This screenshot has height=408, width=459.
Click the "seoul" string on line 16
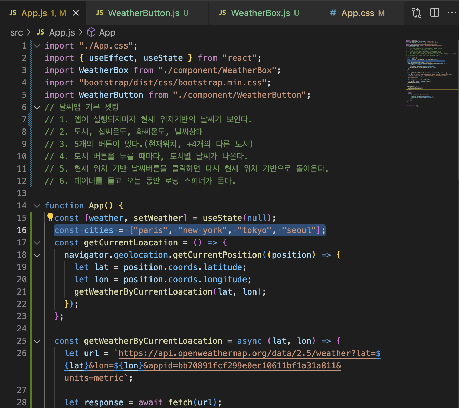pyautogui.click(x=299, y=230)
